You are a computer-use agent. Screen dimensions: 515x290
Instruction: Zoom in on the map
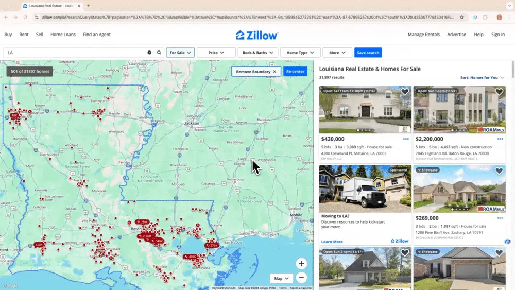pos(301,263)
